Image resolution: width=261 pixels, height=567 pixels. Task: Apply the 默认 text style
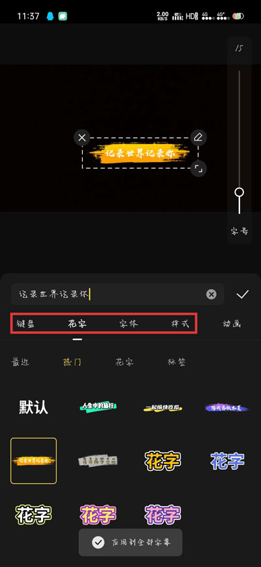pos(33,407)
